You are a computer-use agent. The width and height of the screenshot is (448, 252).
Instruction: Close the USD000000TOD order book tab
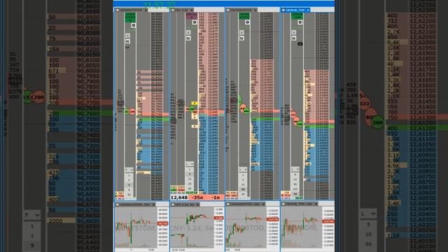[x=255, y=10]
